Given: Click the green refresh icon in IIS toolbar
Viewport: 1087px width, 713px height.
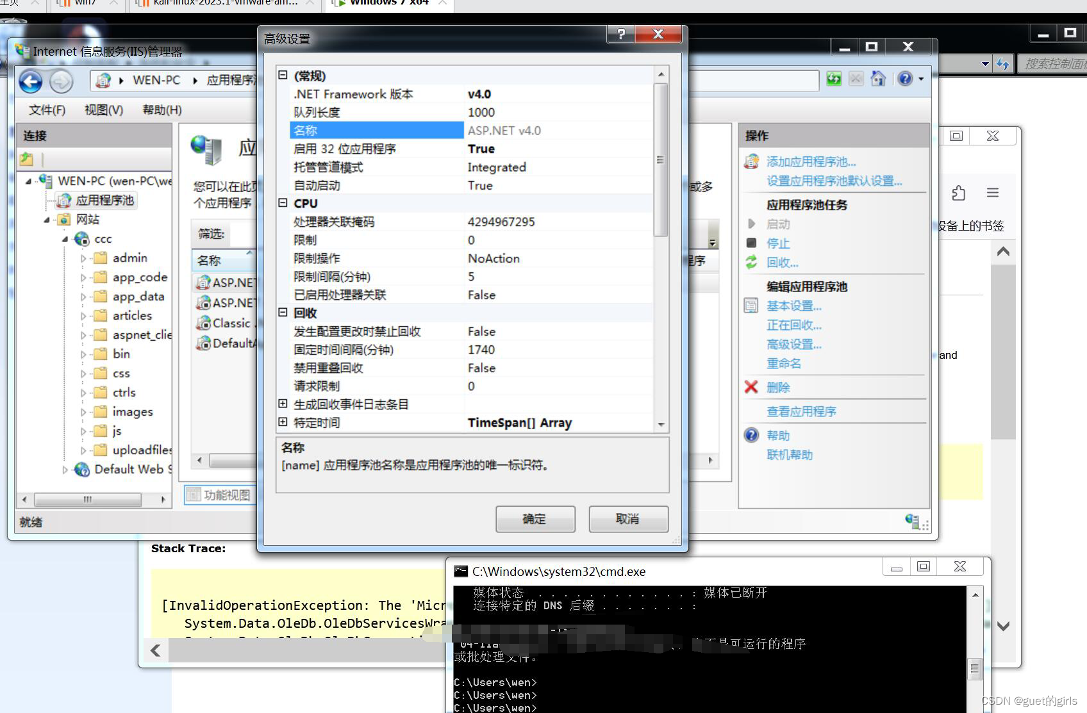Looking at the screenshot, I should click(x=834, y=79).
